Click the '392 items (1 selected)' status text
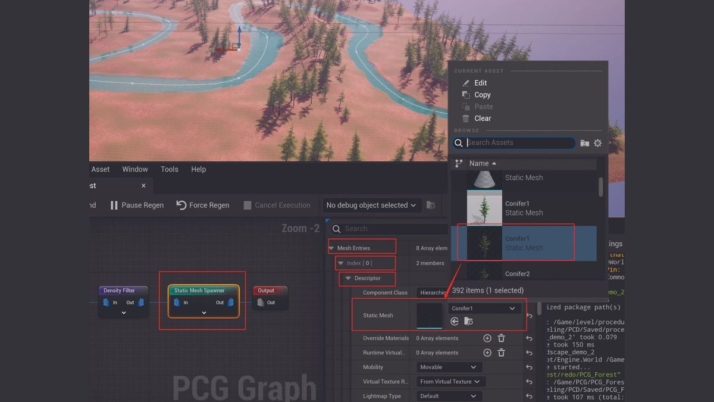Image resolution: width=714 pixels, height=402 pixels. click(488, 291)
